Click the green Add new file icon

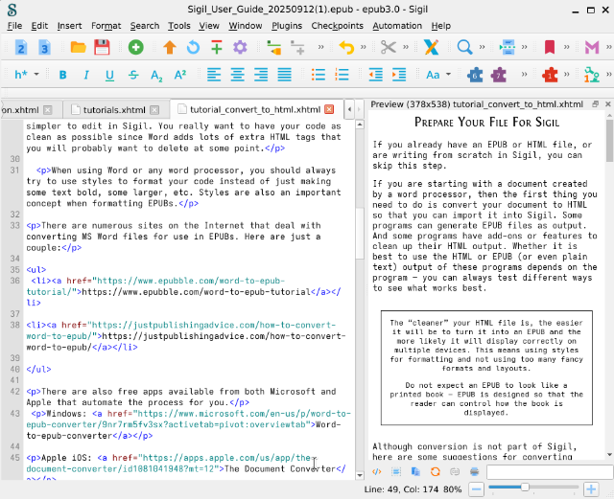[x=136, y=47]
